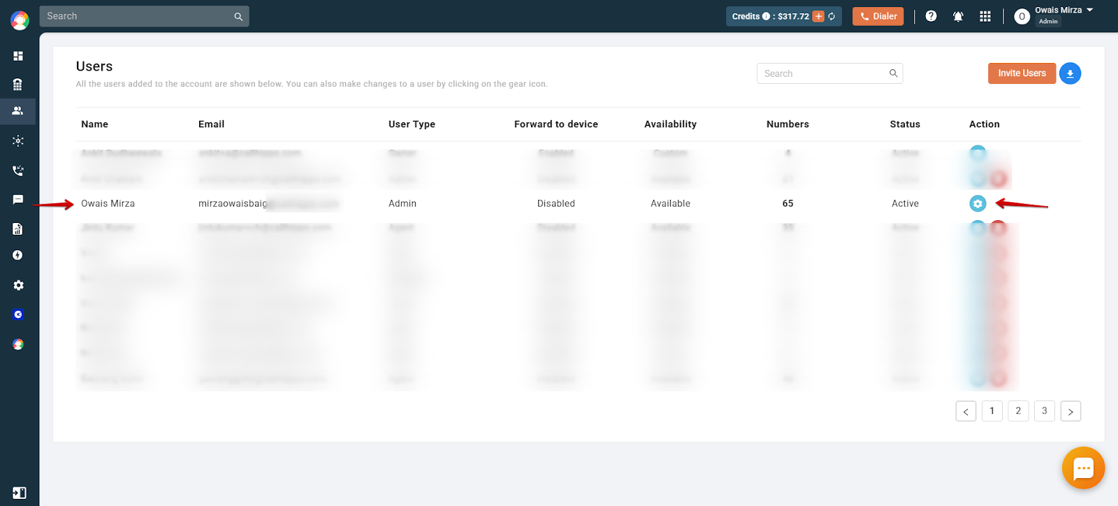Open the orange live chat widget
Viewport: 1118px width, 506px height.
coord(1083,468)
